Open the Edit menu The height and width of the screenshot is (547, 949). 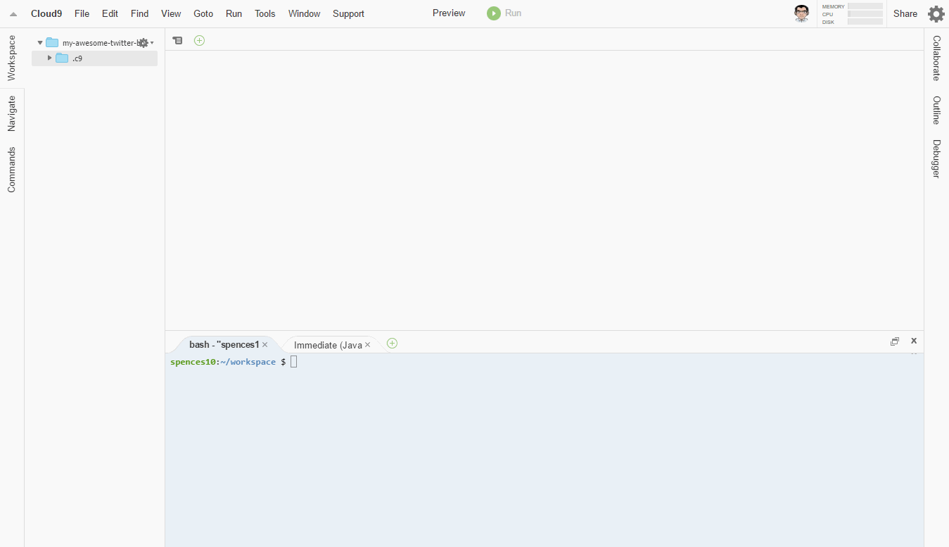(x=110, y=13)
